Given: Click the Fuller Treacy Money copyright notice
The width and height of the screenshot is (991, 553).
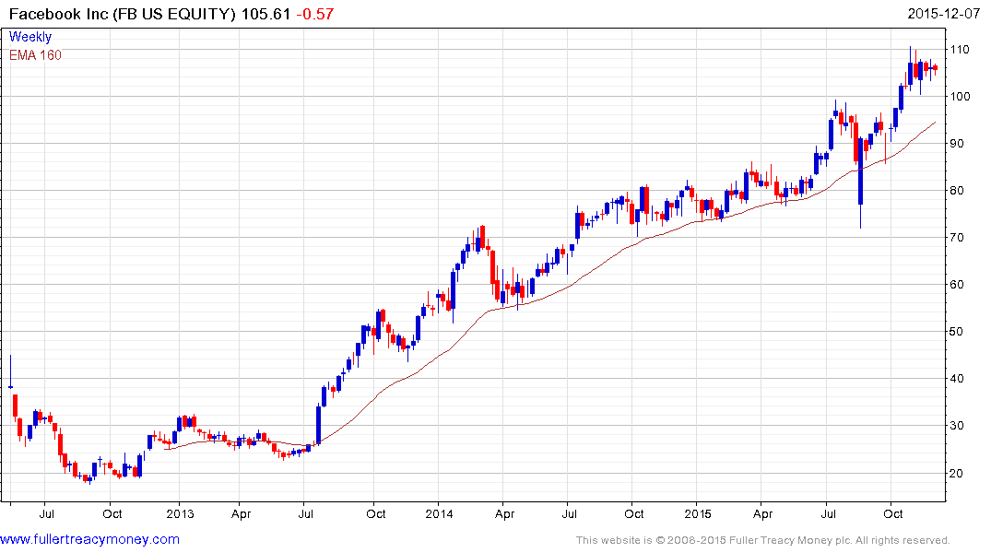Looking at the screenshot, I should click(x=763, y=540).
